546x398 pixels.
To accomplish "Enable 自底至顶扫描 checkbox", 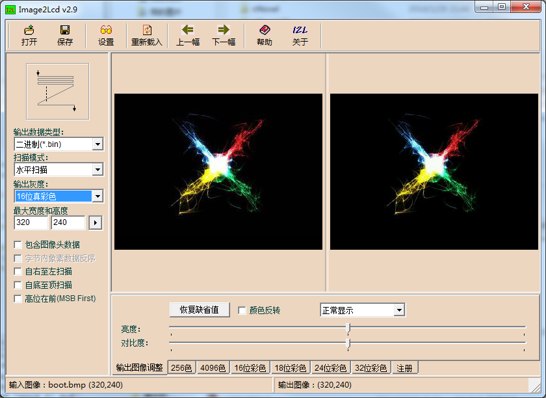I will tap(18, 285).
